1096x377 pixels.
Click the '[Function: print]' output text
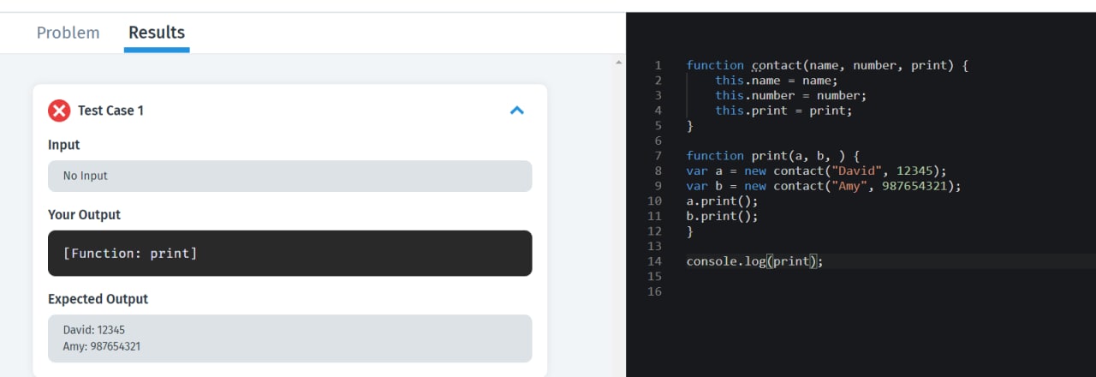point(130,254)
